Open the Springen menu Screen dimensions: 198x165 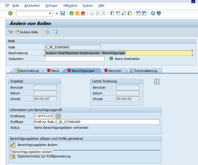click(51, 6)
